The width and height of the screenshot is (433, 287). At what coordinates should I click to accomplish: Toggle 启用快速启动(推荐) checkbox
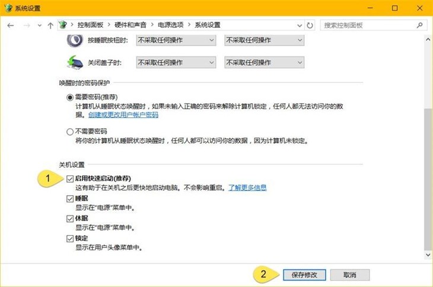70,179
